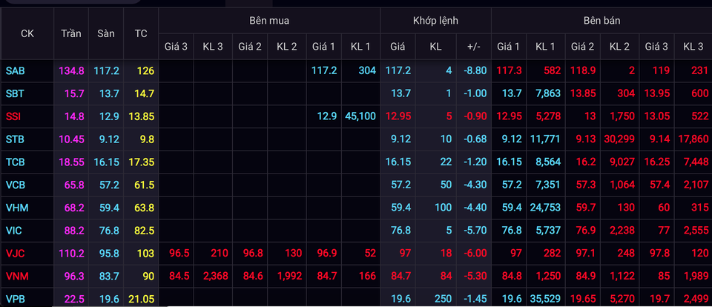This screenshot has height=307, width=712.
Task: Click Giá 2 header under Bên mua
Action: coord(250,46)
